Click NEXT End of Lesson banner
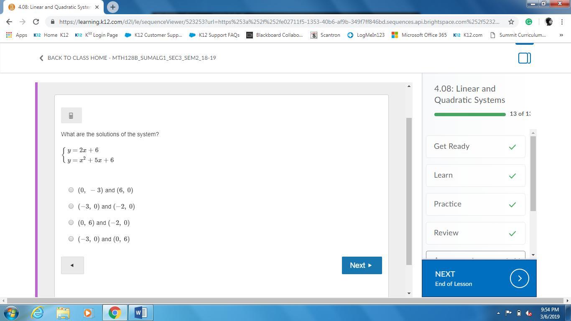571x321 pixels. coord(479,278)
